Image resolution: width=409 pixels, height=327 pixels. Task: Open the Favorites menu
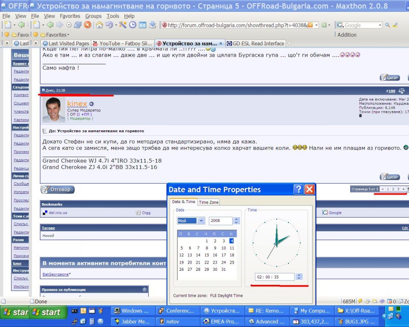pyautogui.click(x=70, y=16)
